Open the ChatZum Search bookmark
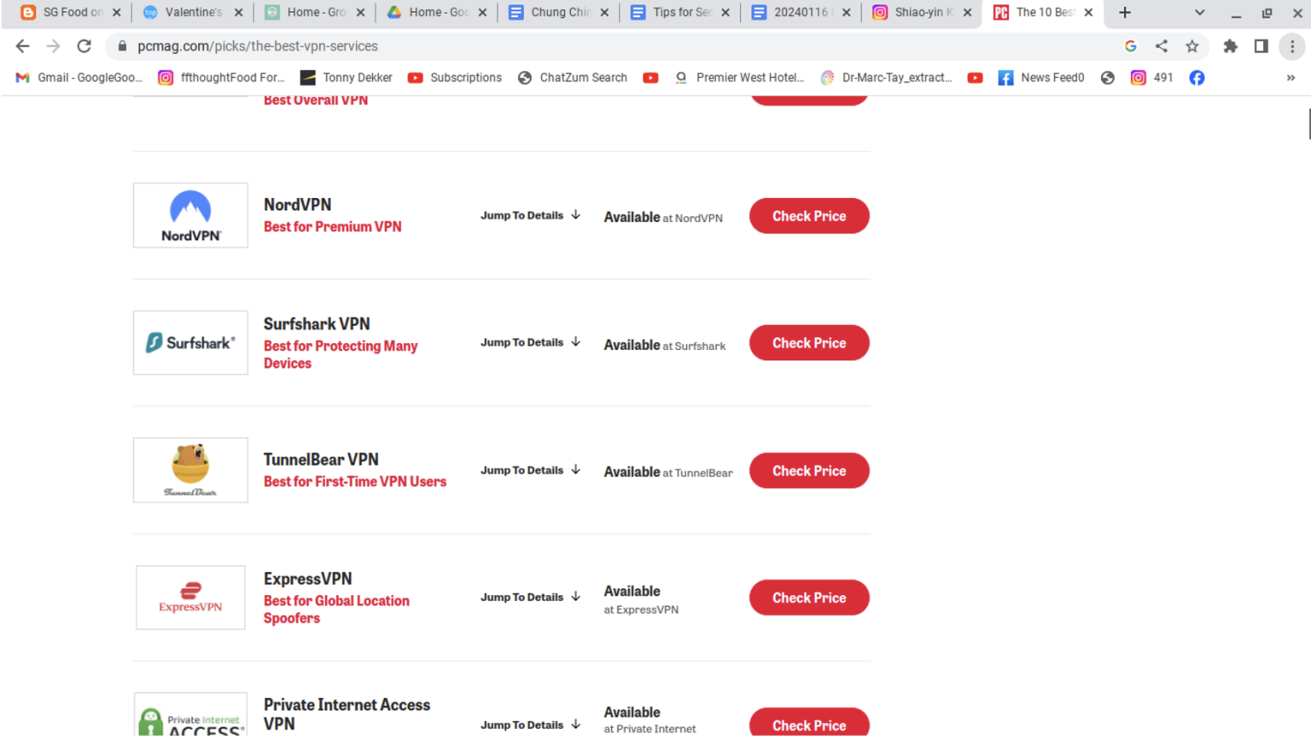Image resolution: width=1311 pixels, height=740 pixels. tap(573, 77)
